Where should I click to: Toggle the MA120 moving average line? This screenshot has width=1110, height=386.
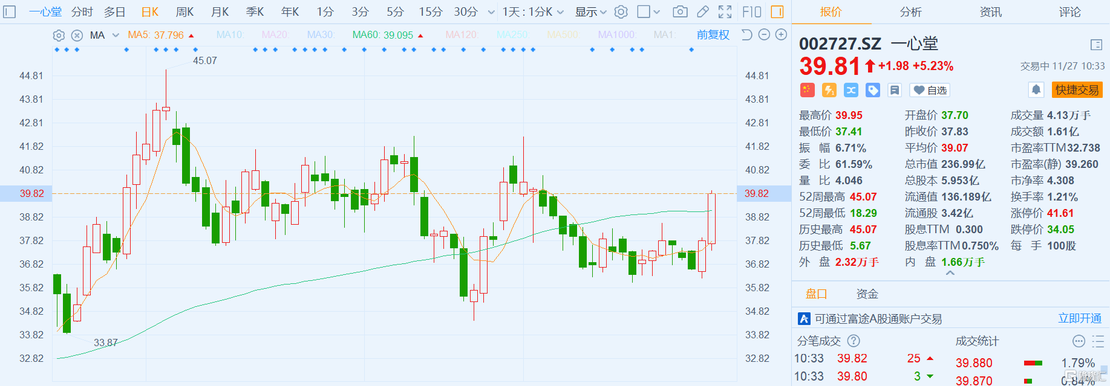point(462,35)
